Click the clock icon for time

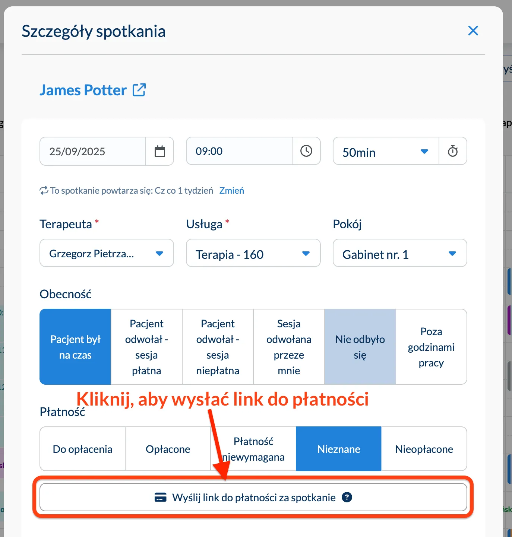coord(306,151)
